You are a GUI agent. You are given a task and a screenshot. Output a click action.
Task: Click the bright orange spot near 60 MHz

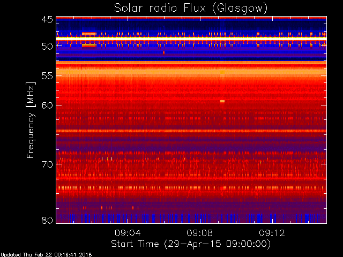pos(222,101)
